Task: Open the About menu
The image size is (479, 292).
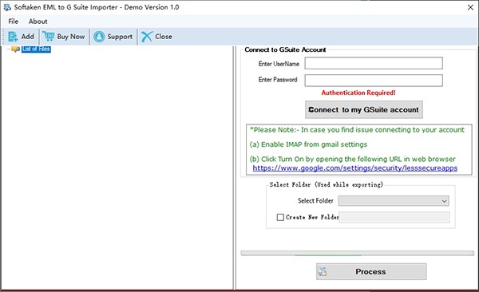Action: pyautogui.click(x=38, y=22)
